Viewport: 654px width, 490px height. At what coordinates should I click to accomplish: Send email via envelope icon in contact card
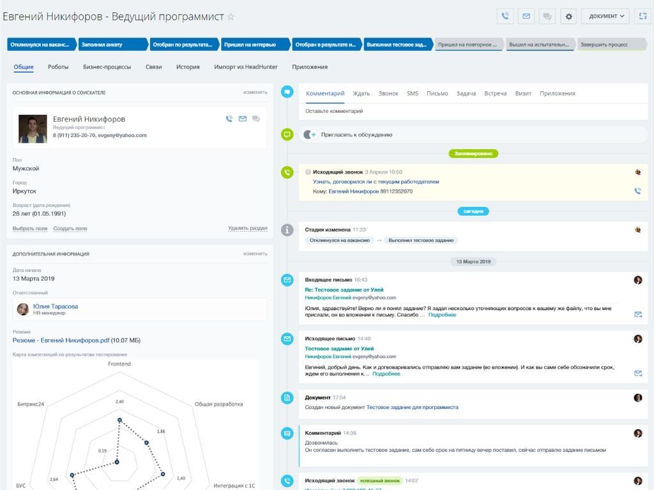[x=242, y=119]
